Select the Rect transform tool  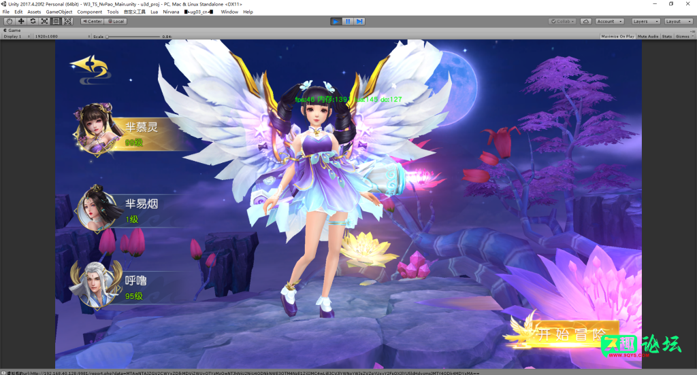56,21
